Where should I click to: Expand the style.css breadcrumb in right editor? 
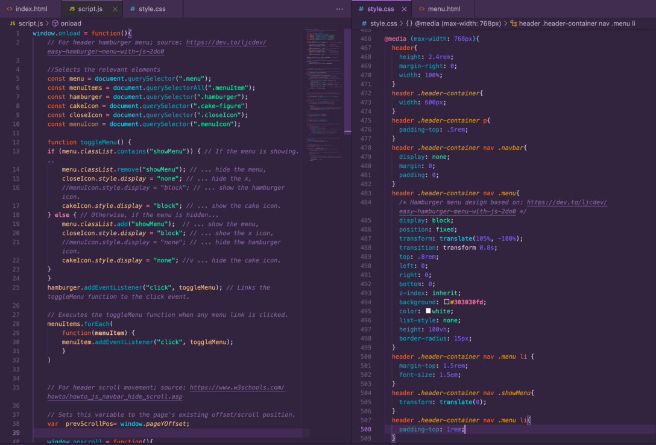point(383,23)
